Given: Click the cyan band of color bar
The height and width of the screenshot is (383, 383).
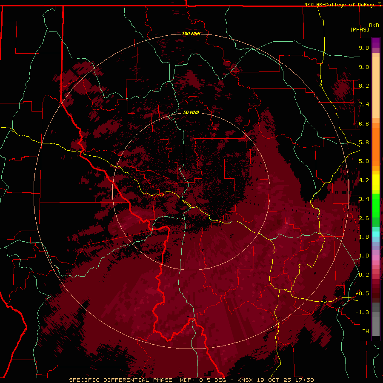Looking at the screenshot, I should click(376, 234).
